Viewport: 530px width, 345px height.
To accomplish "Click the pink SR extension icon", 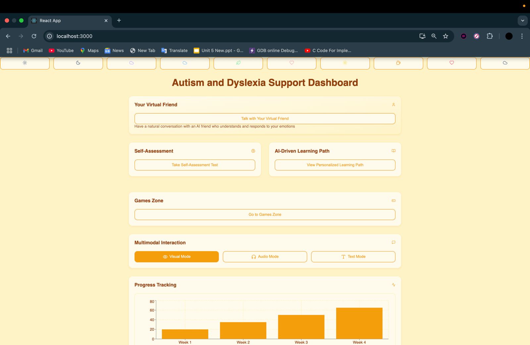I will pos(464,36).
